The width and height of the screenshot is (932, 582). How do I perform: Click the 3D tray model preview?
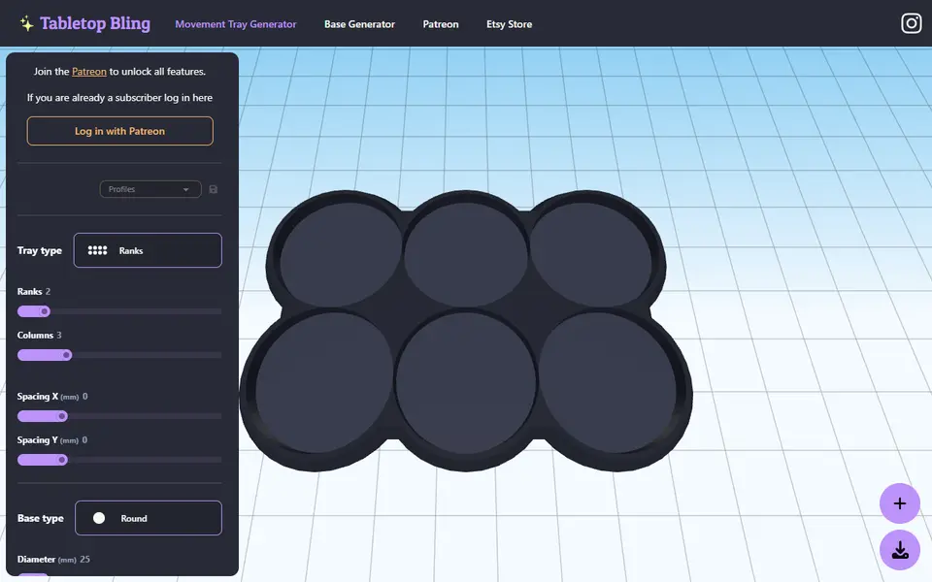(465, 331)
